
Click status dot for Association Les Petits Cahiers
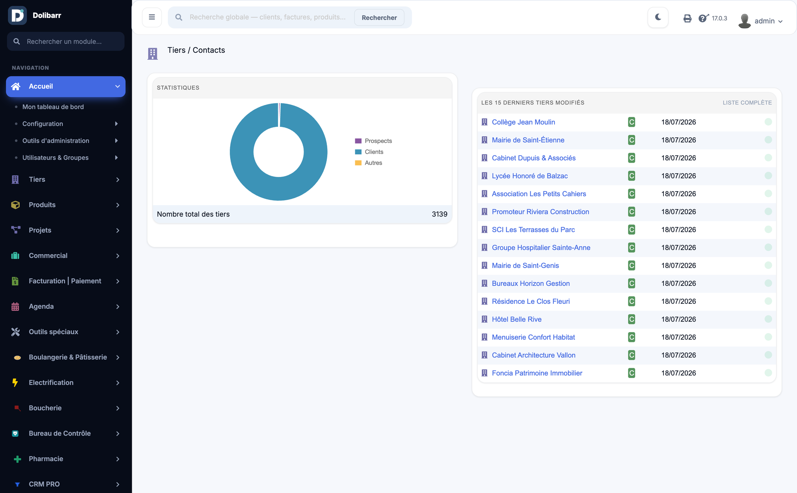click(768, 194)
